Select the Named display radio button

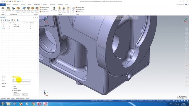[x=13, y=88]
